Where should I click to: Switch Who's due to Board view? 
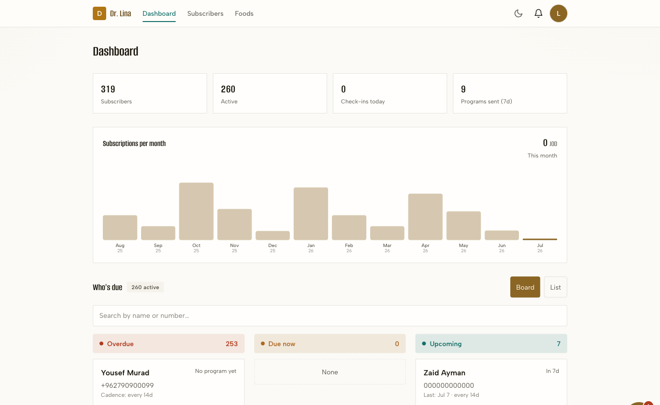click(x=525, y=287)
